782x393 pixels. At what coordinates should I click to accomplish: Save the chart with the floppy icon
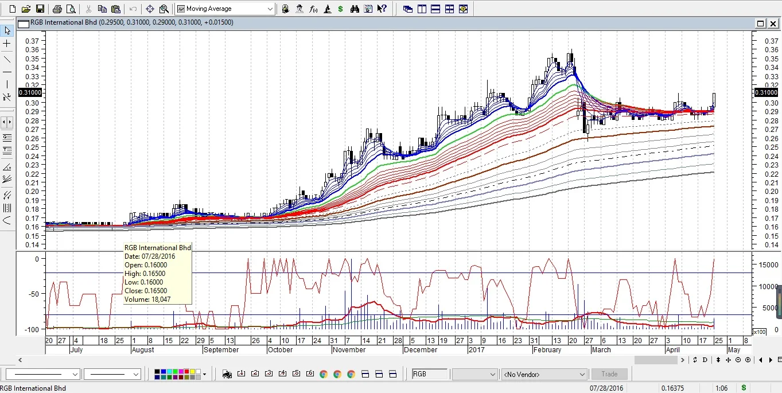40,9
